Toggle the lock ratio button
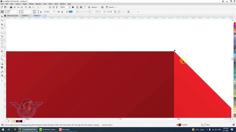Image resolution: width=236 pixels, height=132 pixels. [x=41, y=12]
